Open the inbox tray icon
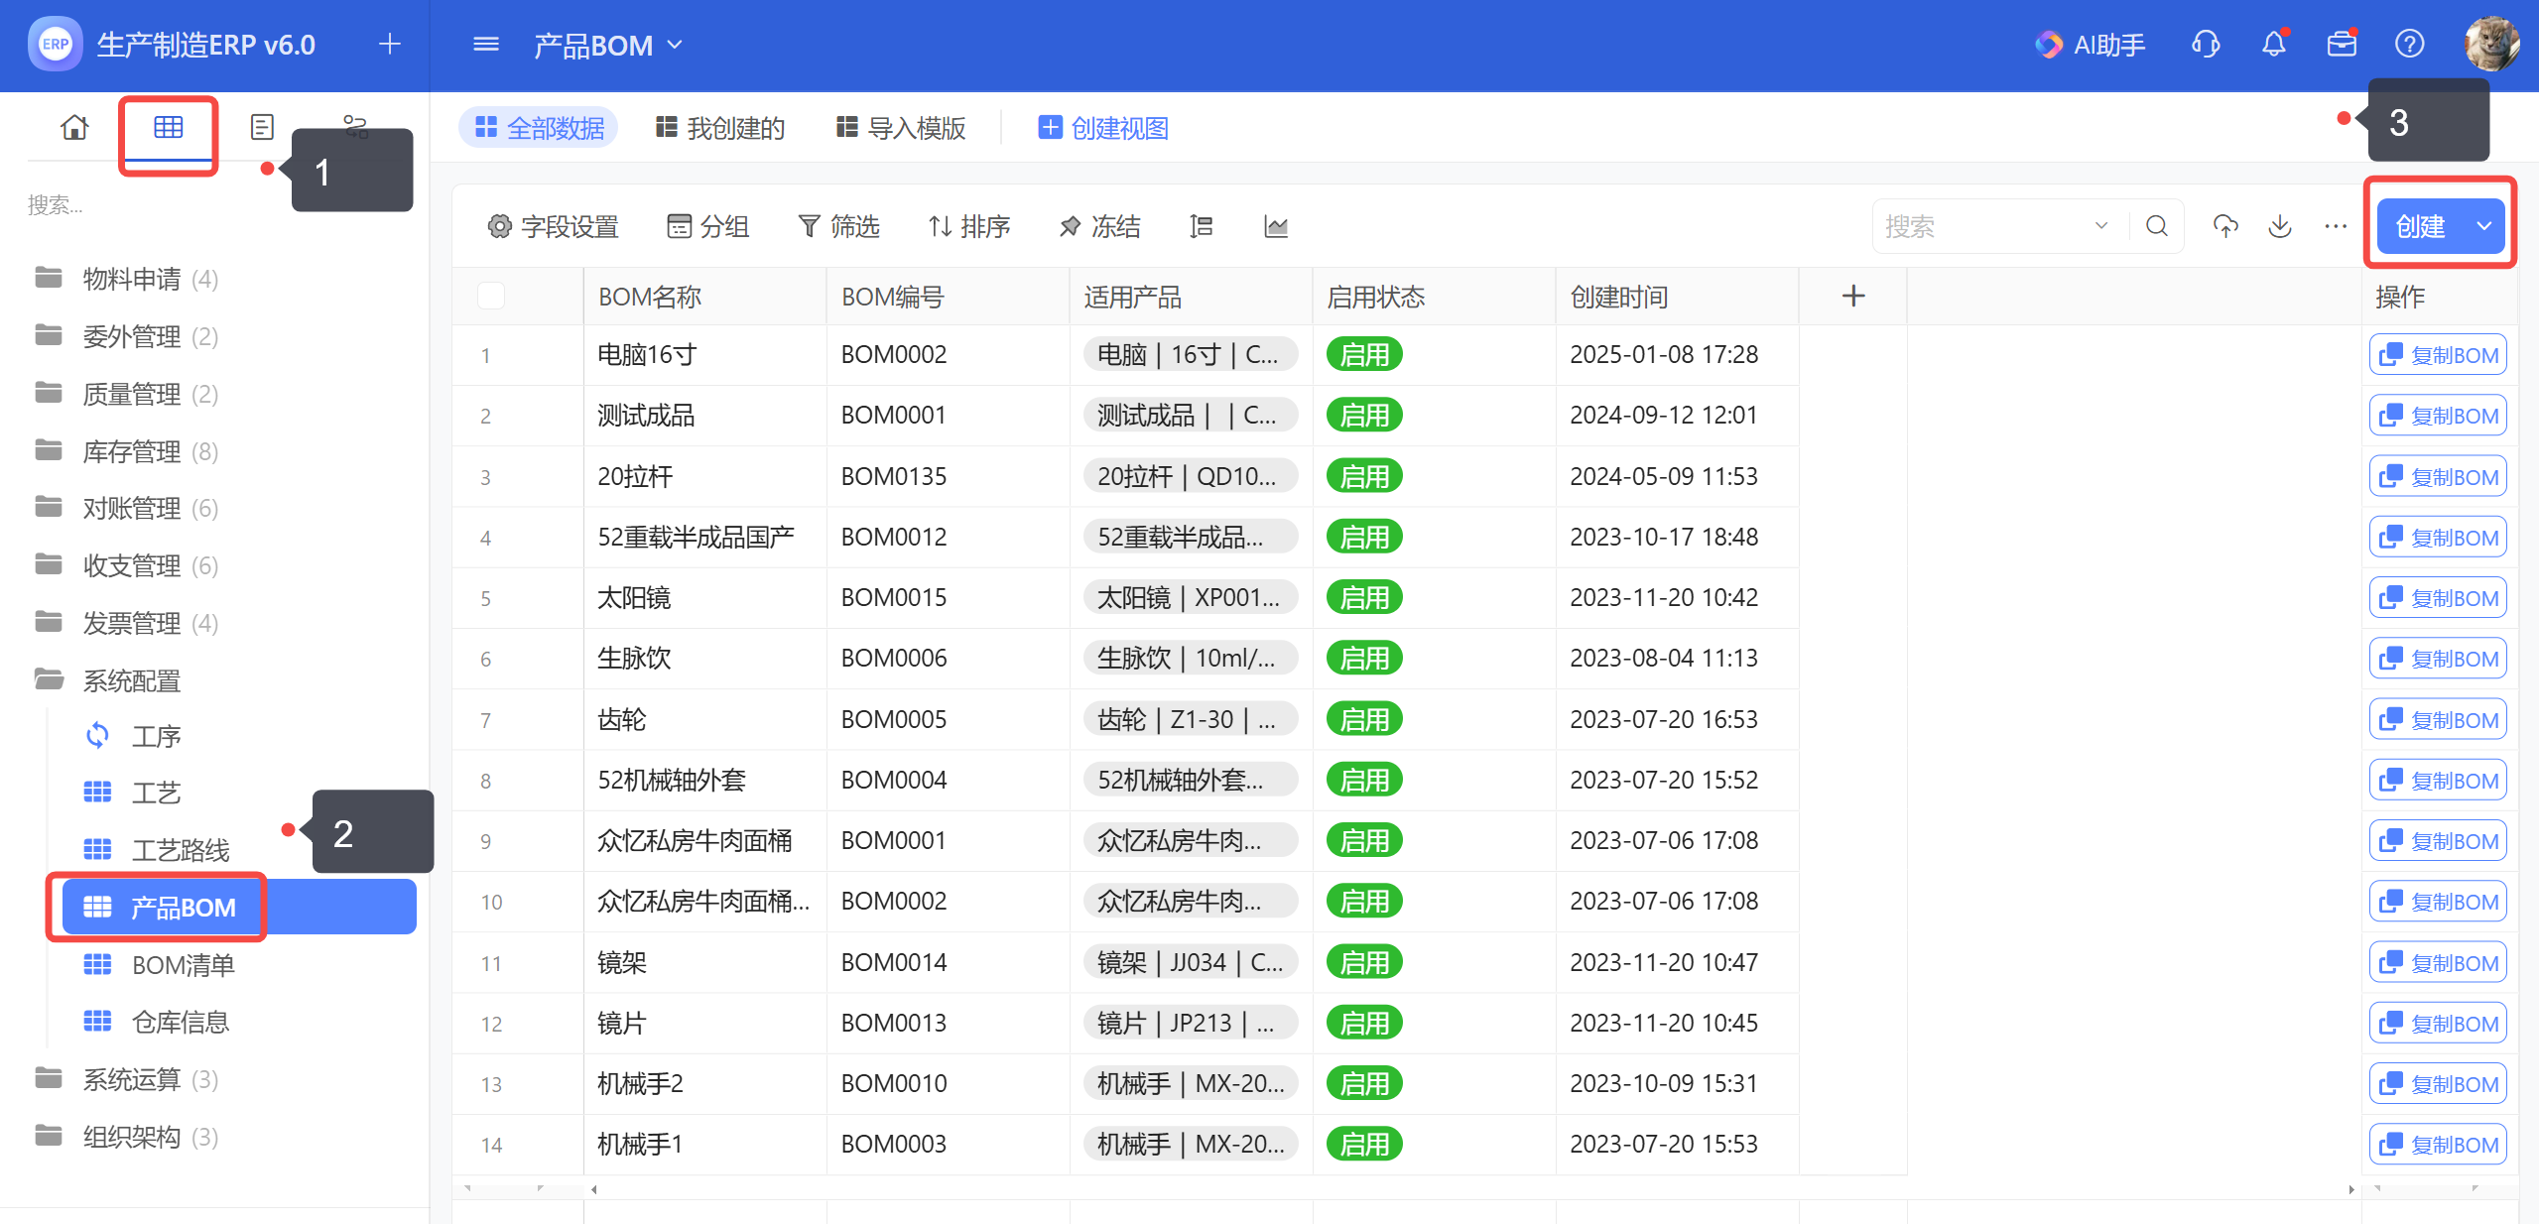The width and height of the screenshot is (2539, 1224). (2342, 45)
